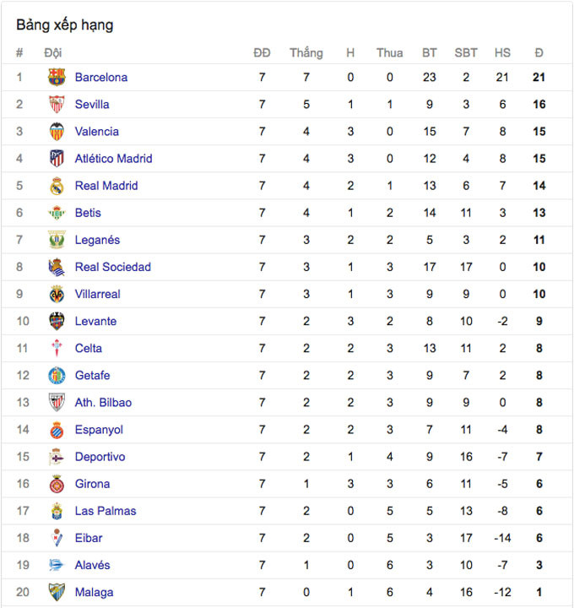Click the Villarreal yellow crest icon
The height and width of the screenshot is (608, 574).
57,294
